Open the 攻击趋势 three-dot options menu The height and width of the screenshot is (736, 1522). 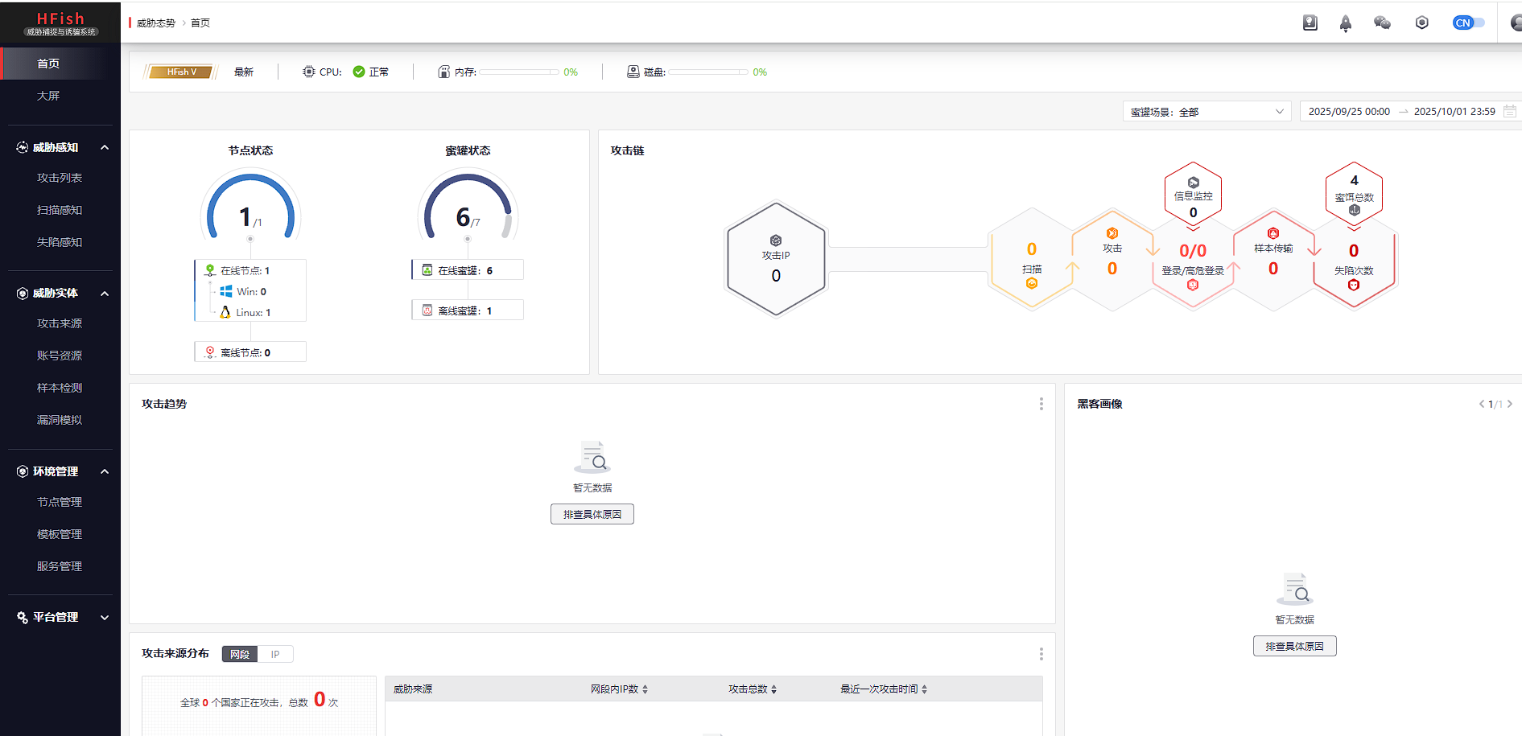pyautogui.click(x=1041, y=404)
